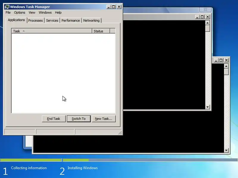Minimize the Windows Task Manager window
This screenshot has height=178, width=238.
coord(108,7)
